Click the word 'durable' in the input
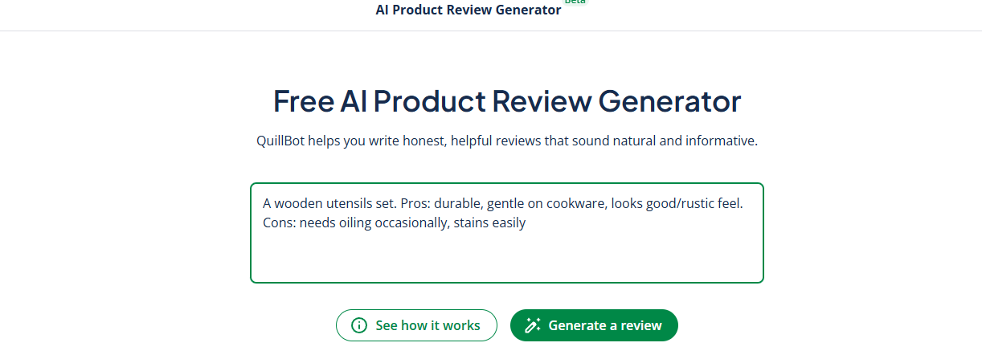Screen dimensions: 982x351 click(456, 204)
